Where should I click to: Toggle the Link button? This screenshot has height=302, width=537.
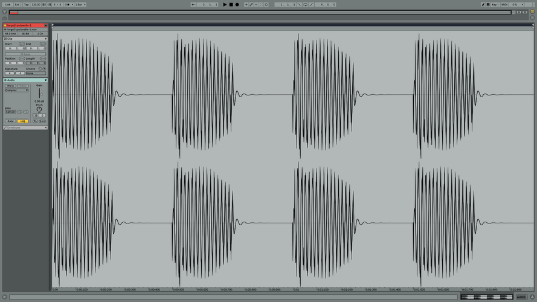[x=7, y=4]
